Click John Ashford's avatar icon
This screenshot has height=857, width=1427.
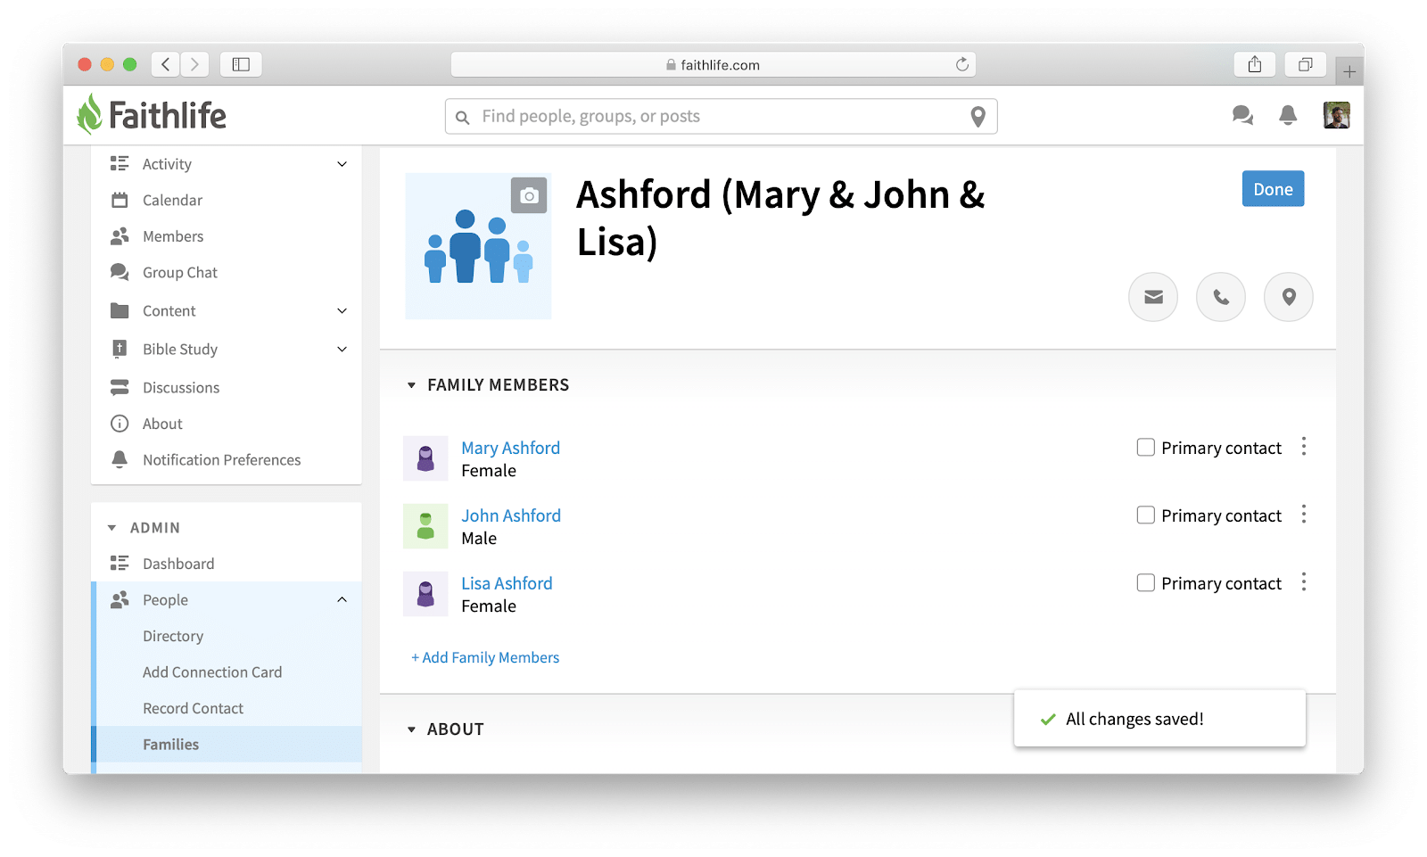[425, 526]
